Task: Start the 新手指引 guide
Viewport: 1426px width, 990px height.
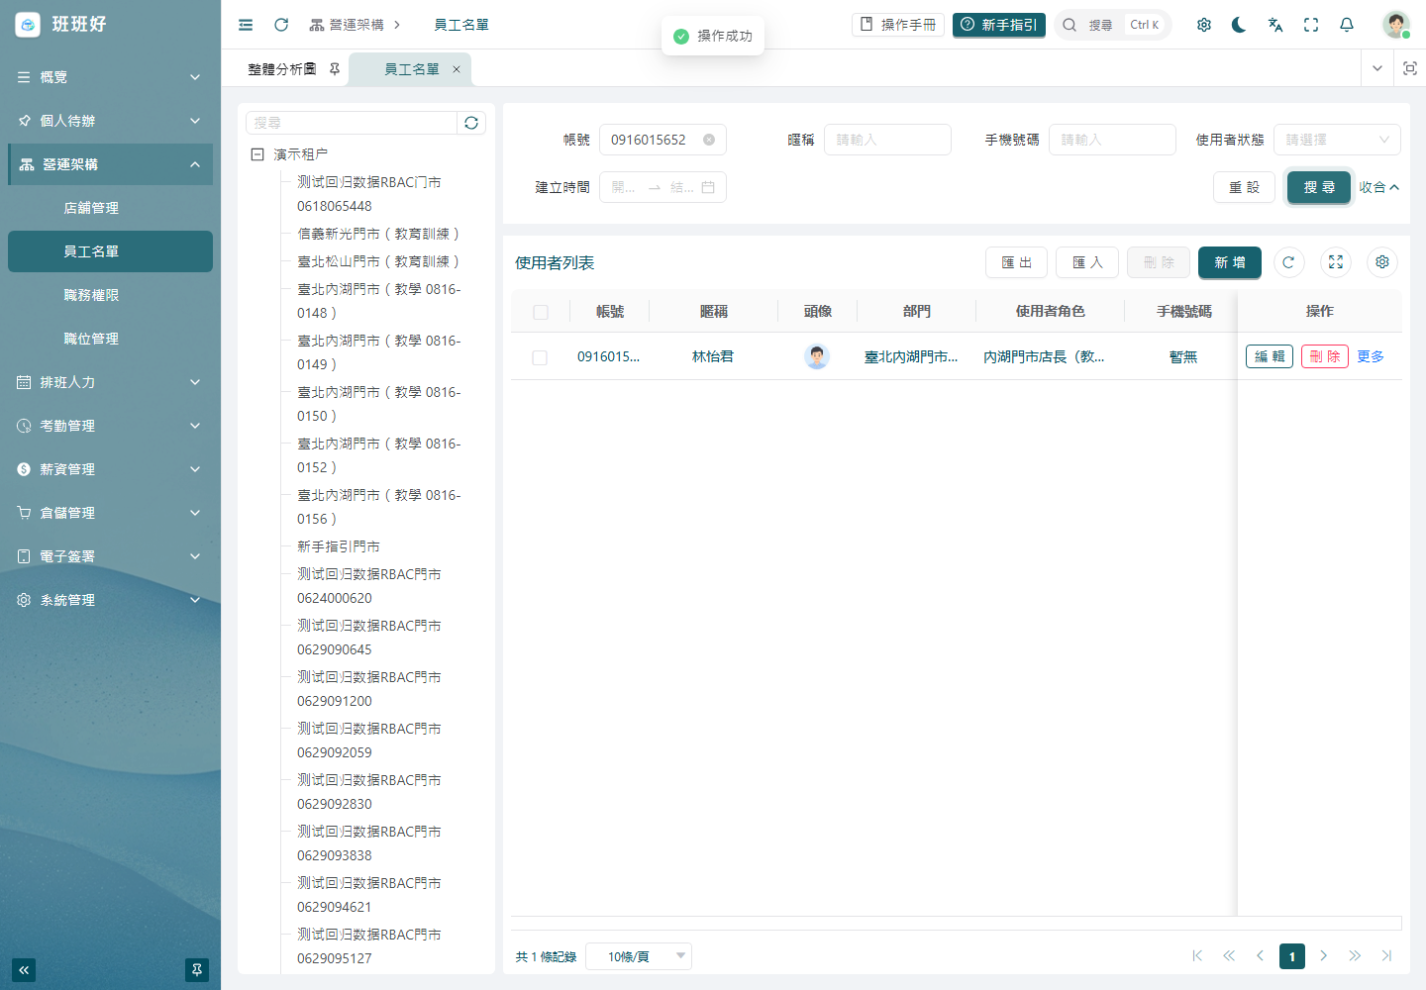Action: [x=999, y=25]
